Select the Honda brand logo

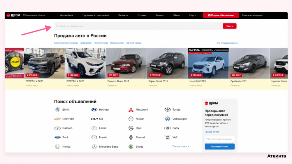(x=58, y=147)
